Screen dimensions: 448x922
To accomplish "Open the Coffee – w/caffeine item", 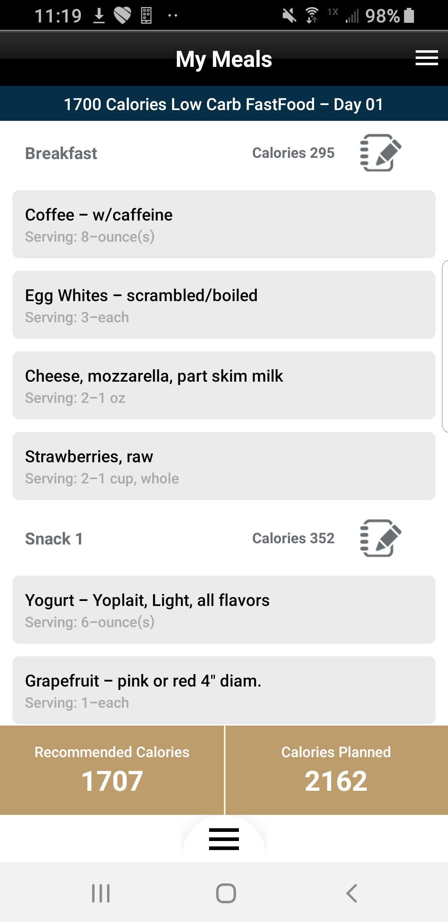I will [x=224, y=224].
